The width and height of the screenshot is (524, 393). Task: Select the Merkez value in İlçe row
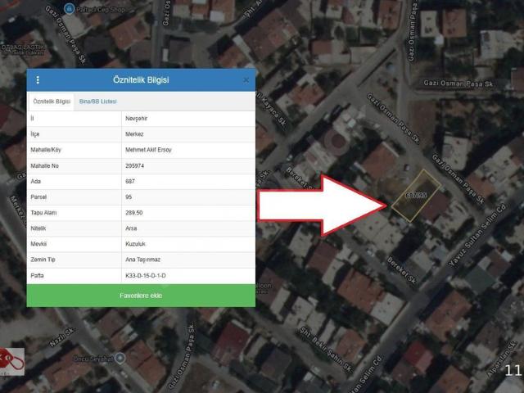pos(134,134)
